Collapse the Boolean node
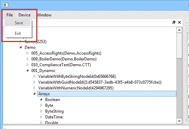This screenshot has width=189, height=129. coord(41,99)
